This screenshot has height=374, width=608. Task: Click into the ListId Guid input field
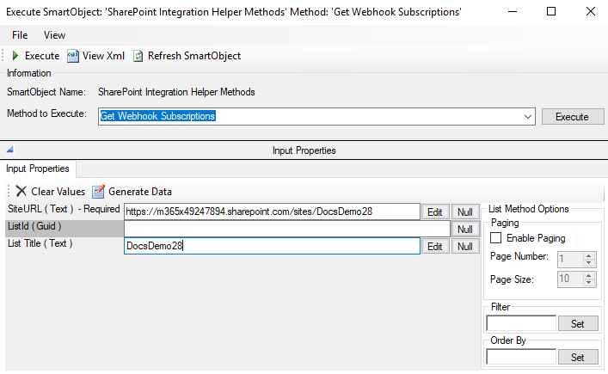tap(287, 229)
